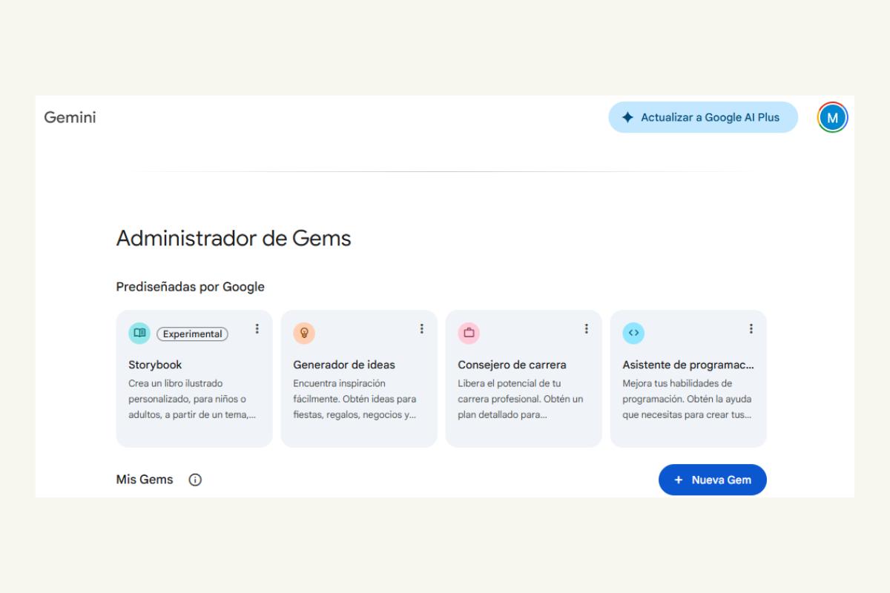
Task: Select the Storybook book icon
Action: pyautogui.click(x=139, y=334)
